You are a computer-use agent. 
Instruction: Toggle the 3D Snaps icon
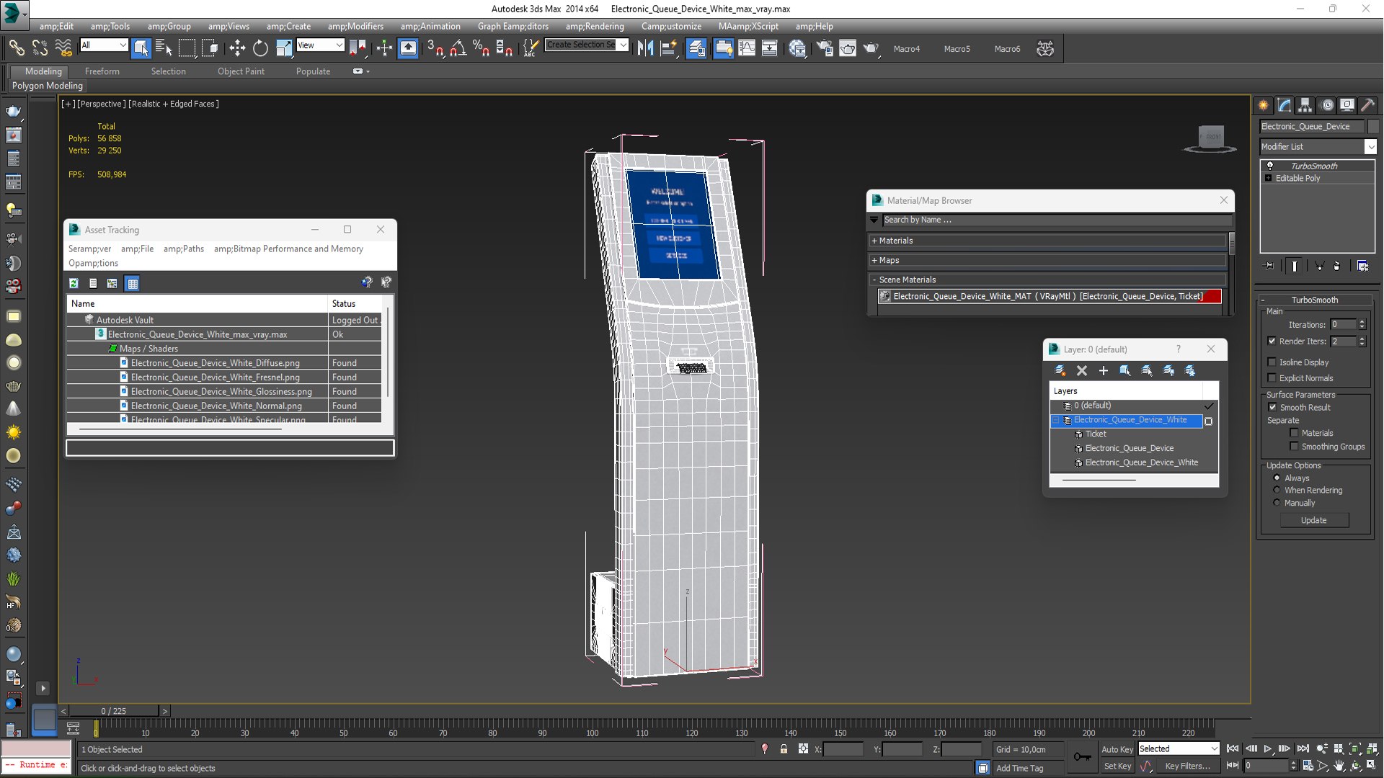point(435,48)
